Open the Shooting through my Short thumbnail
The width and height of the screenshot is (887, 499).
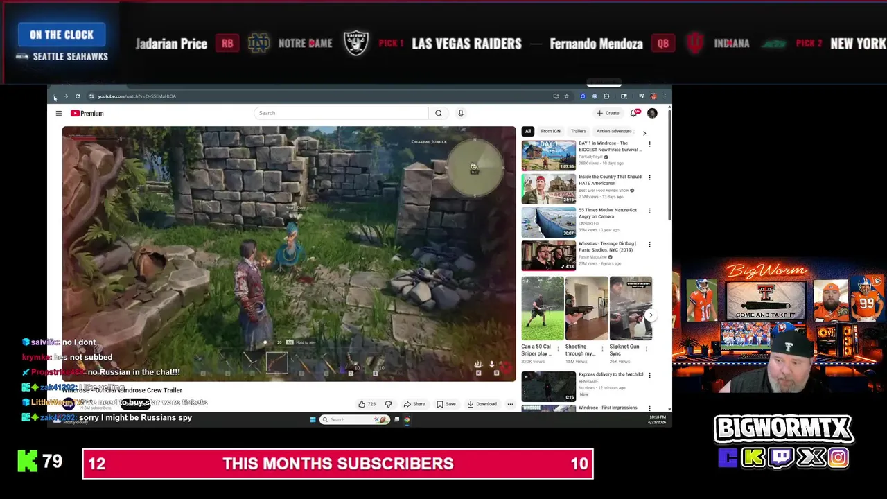tap(587, 308)
